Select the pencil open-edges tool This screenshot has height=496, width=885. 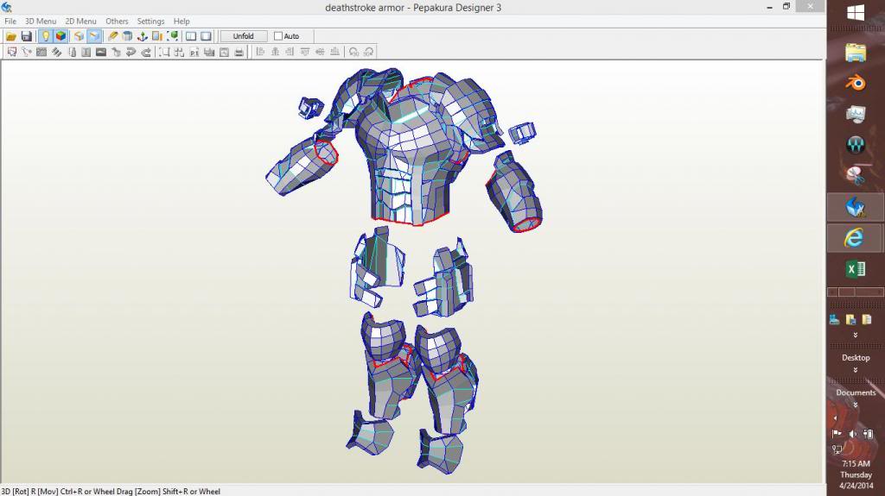coord(113,36)
